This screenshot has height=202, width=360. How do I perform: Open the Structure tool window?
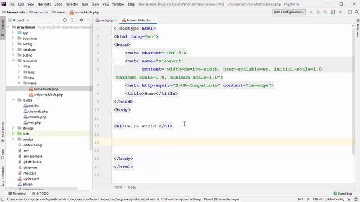(2, 176)
